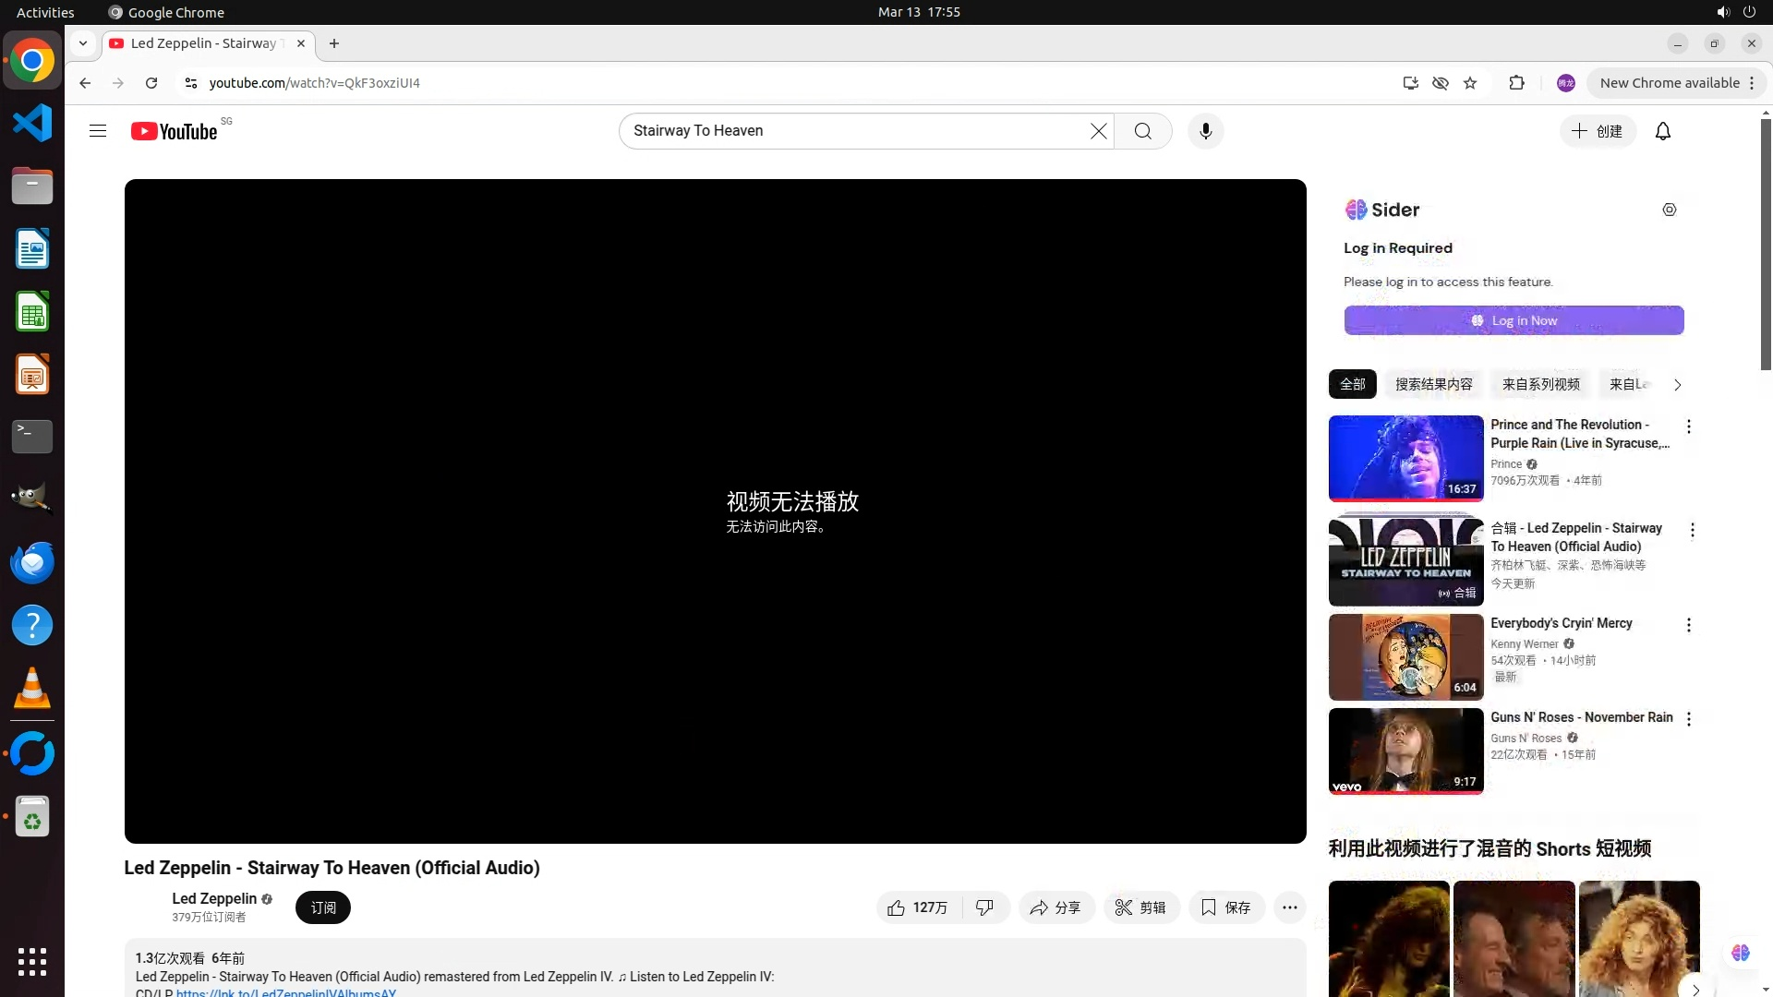The image size is (1773, 997).
Task: Open Sider settings gear icon
Action: coord(1669,210)
